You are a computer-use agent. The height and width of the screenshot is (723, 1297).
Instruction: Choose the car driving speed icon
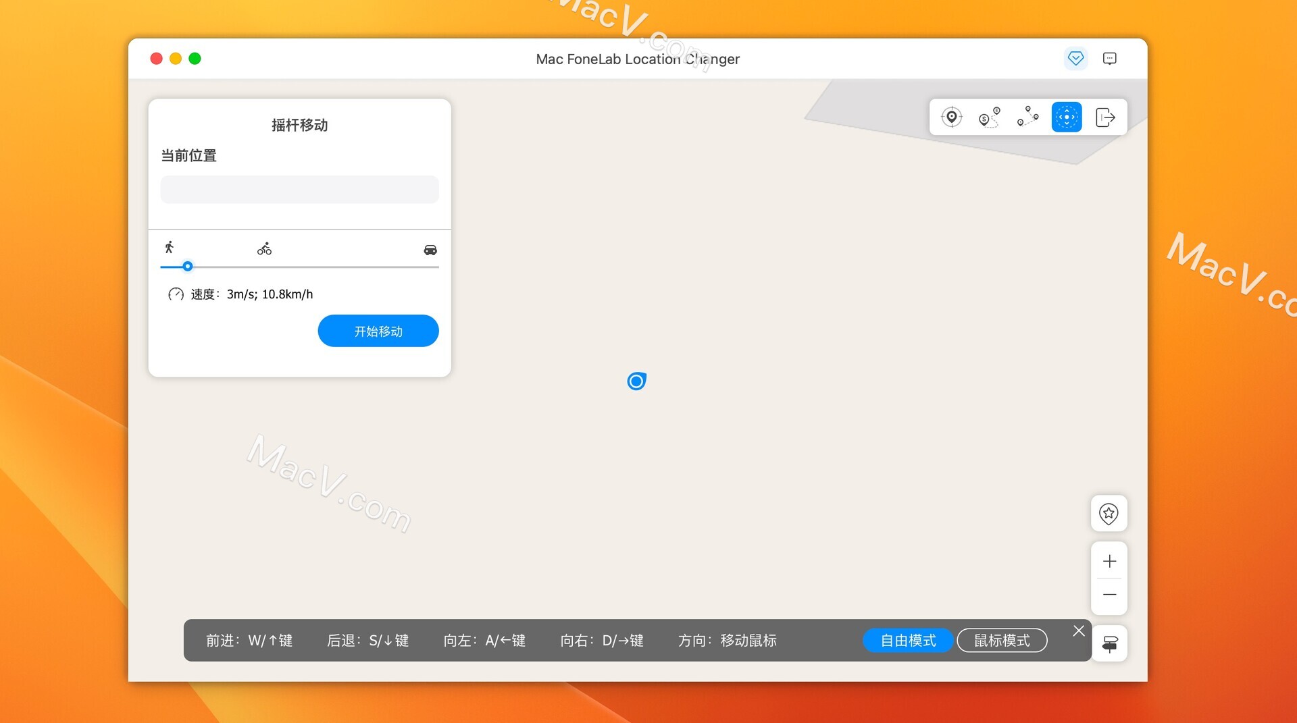(430, 250)
